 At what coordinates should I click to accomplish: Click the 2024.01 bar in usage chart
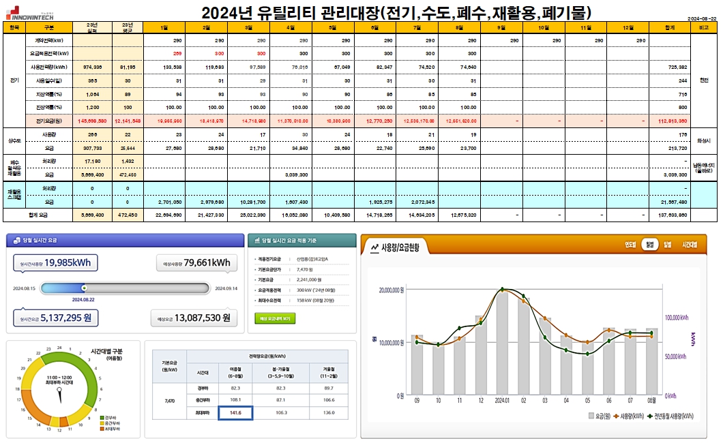pos(502,344)
